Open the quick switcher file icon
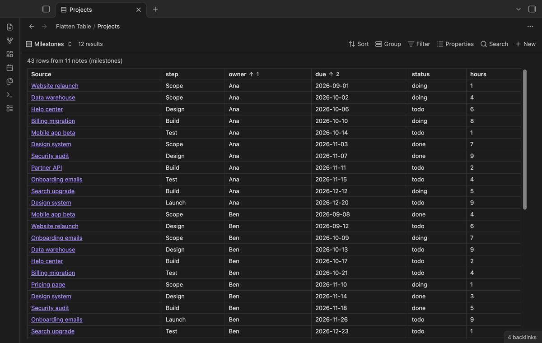 coord(9,27)
